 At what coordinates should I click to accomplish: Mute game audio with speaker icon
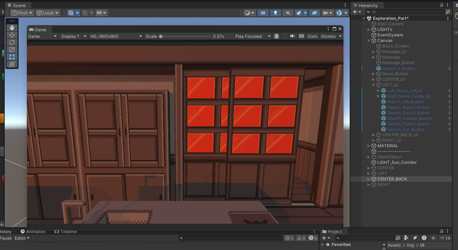click(292, 37)
